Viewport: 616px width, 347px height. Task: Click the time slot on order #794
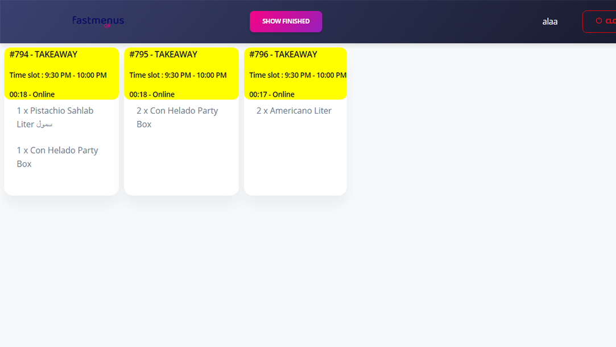click(58, 75)
